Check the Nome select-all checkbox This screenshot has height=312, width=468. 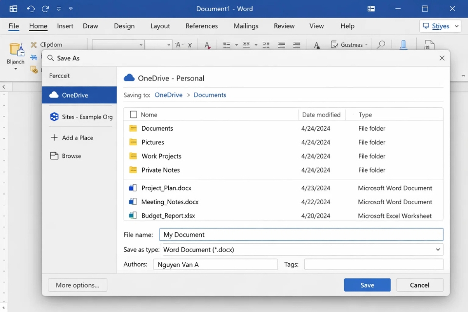133,114
